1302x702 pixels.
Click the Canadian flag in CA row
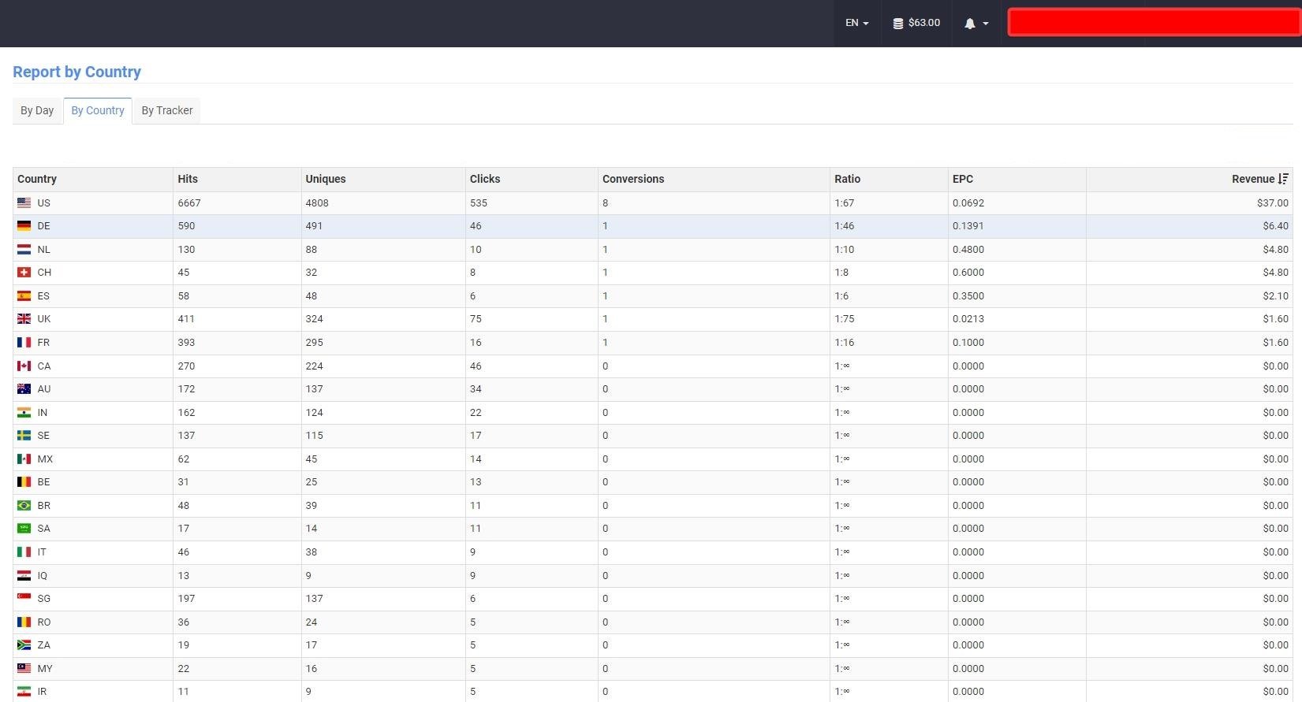coord(24,366)
